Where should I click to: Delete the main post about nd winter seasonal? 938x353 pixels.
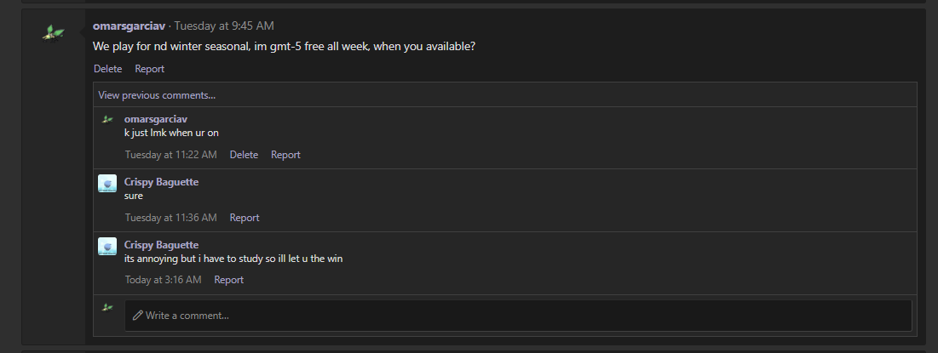(x=107, y=69)
